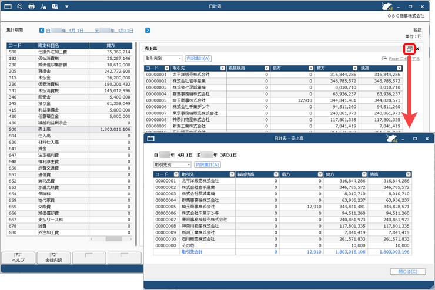Maximize the 日計表 - 売上高 popup window
This screenshot has height=290, width=435.
click(415, 139)
